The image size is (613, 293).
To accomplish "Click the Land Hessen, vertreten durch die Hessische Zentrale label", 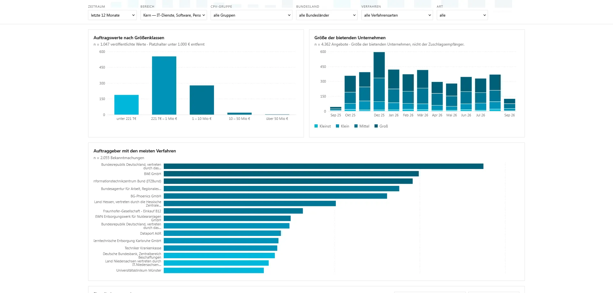I will click(x=128, y=204).
